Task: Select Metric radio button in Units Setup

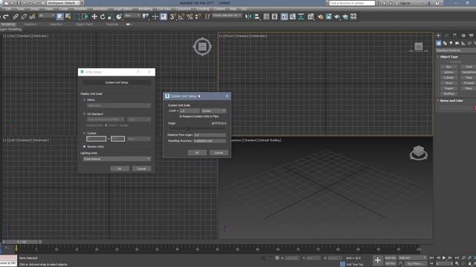Action: click(84, 99)
